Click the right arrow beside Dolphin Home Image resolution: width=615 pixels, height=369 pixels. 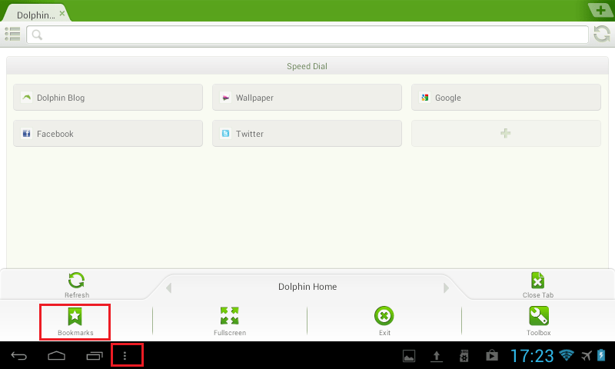coord(446,288)
